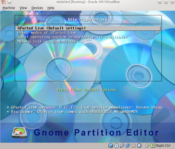Open the shared folders status icon

point(133,146)
